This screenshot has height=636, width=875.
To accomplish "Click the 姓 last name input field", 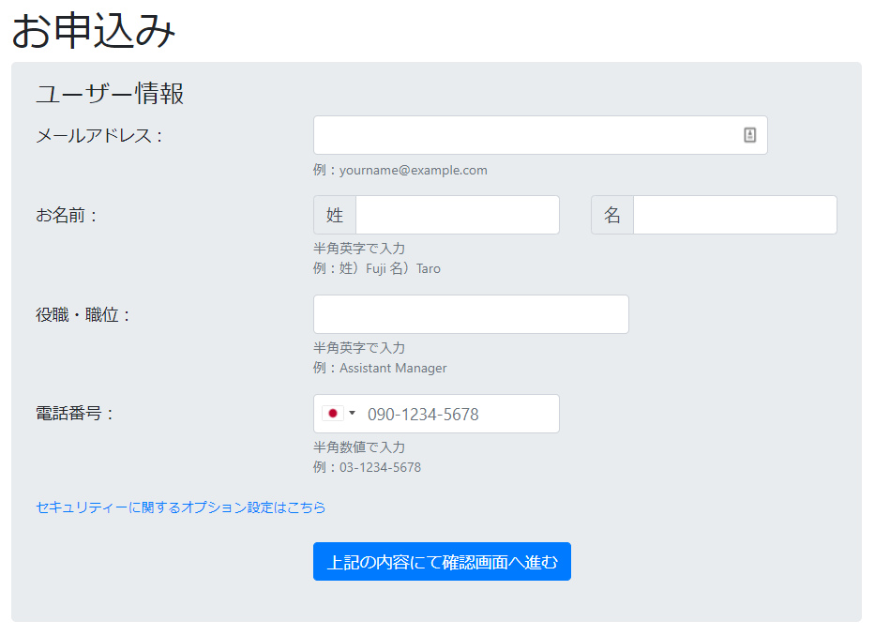I will pos(458,215).
